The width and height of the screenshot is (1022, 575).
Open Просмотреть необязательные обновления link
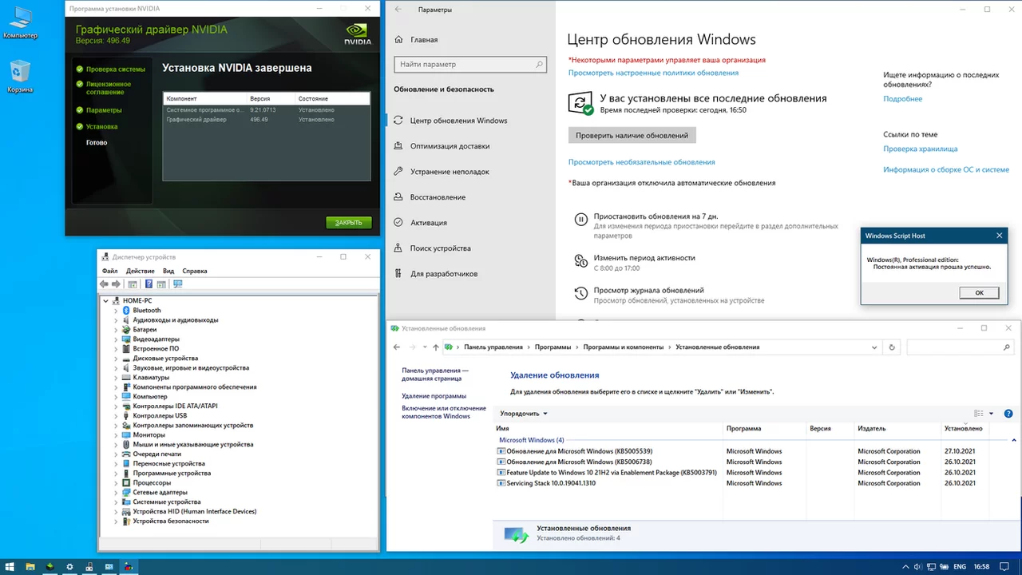(642, 162)
